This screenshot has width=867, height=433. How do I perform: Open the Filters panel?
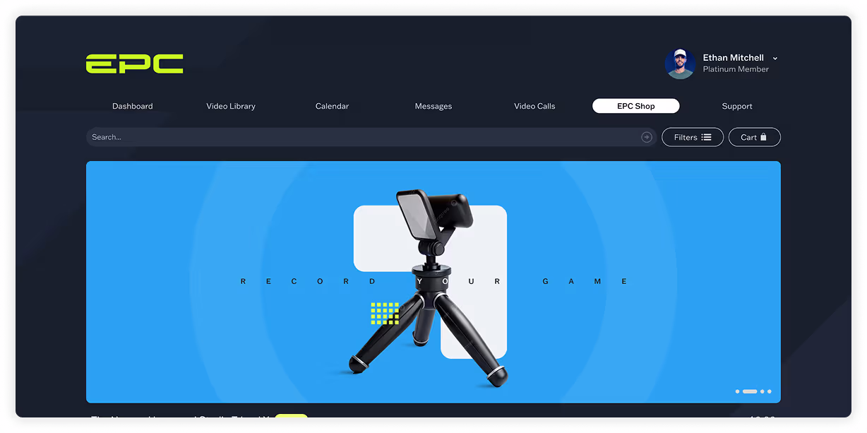coord(692,136)
